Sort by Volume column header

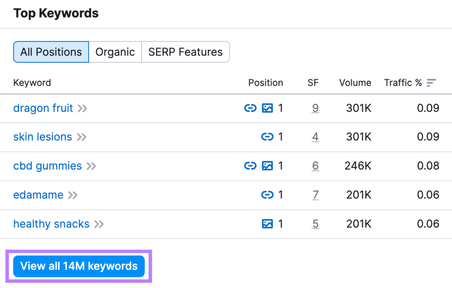[355, 83]
